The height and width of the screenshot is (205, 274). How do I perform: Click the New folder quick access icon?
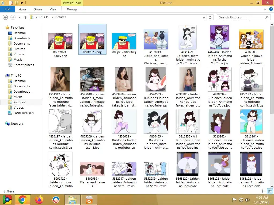17,3
